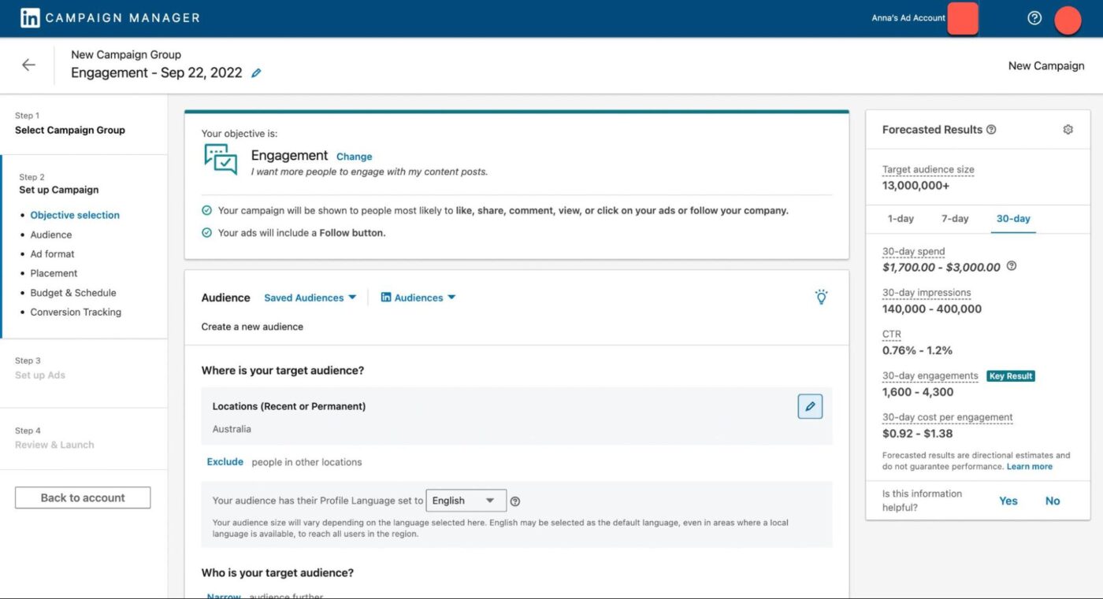Click the pencil icon to rename the campaign
1103x599 pixels.
click(x=255, y=72)
